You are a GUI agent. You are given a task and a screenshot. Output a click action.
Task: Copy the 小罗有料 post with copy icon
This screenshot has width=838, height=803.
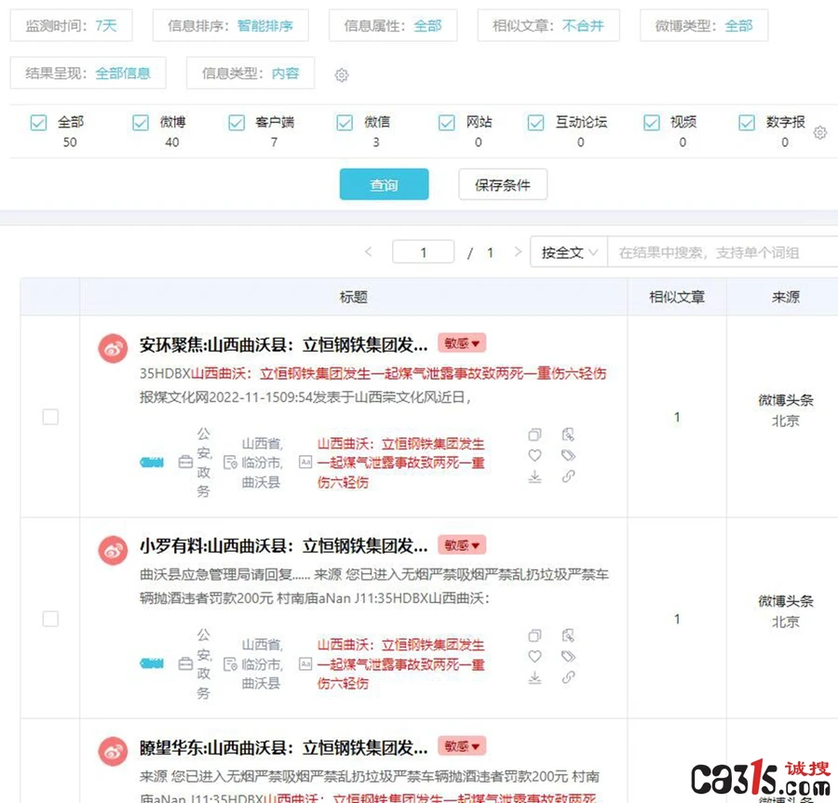[534, 636]
